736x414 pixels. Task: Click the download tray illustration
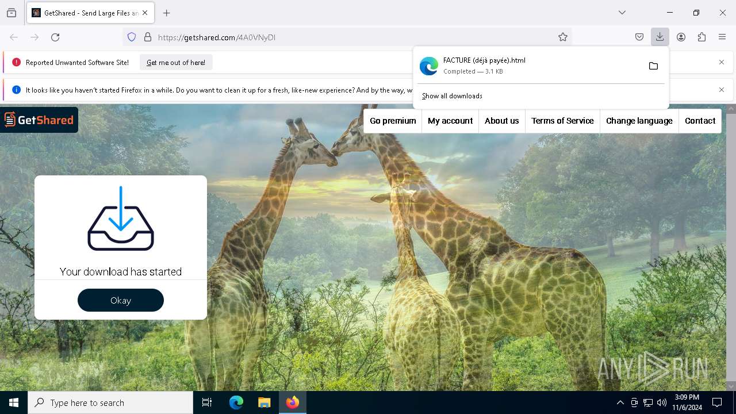tap(121, 218)
